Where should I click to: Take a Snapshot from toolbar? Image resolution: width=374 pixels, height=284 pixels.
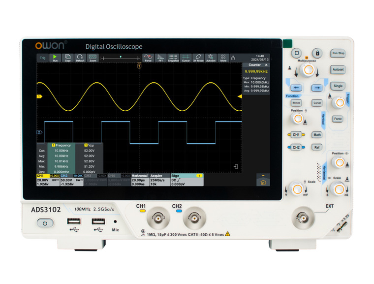point(173,58)
